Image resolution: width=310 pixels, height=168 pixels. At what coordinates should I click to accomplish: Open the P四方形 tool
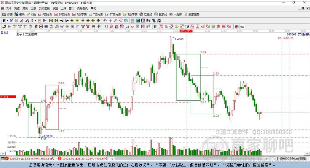[x=45, y=15]
